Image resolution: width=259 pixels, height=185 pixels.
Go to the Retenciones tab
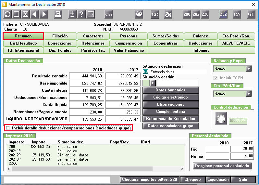pyautogui.click(x=93, y=43)
